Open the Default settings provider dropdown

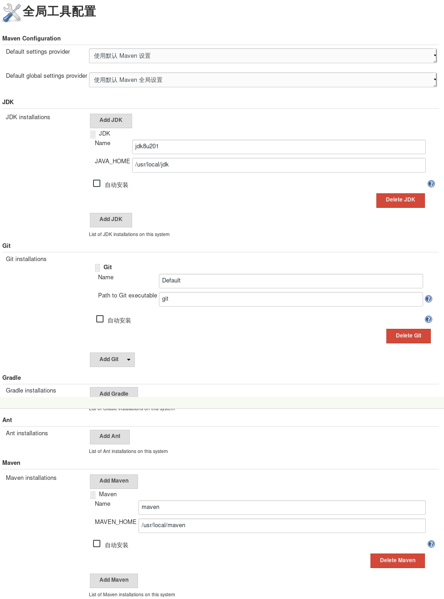(x=262, y=56)
